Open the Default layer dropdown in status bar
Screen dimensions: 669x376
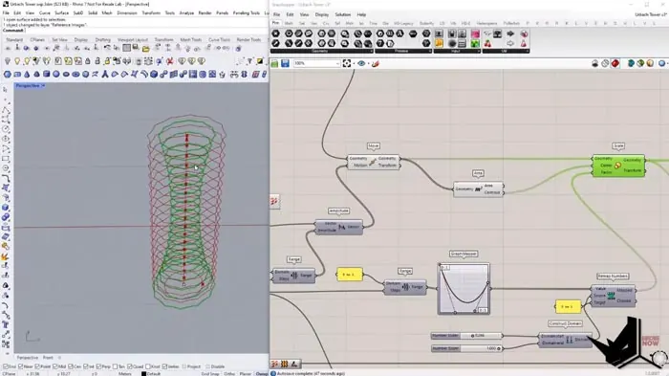(x=150, y=374)
